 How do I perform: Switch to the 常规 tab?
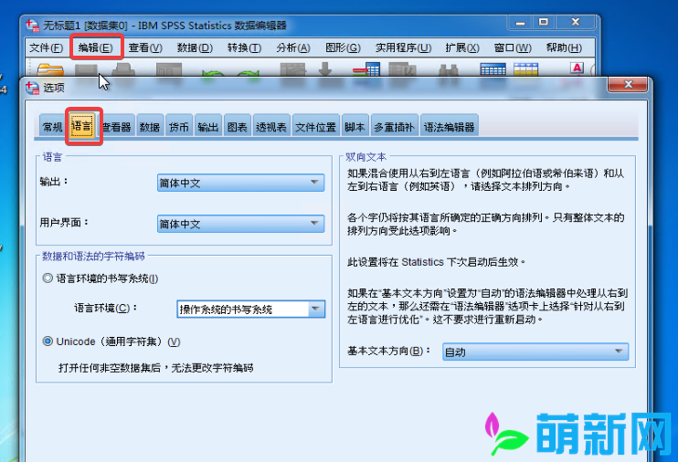[52, 127]
